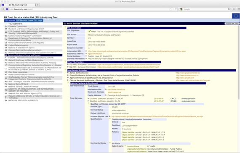240x153 pixels.
Task: Collapse the EC-SAFP Service Certificate triangle
Action: coord(110,143)
